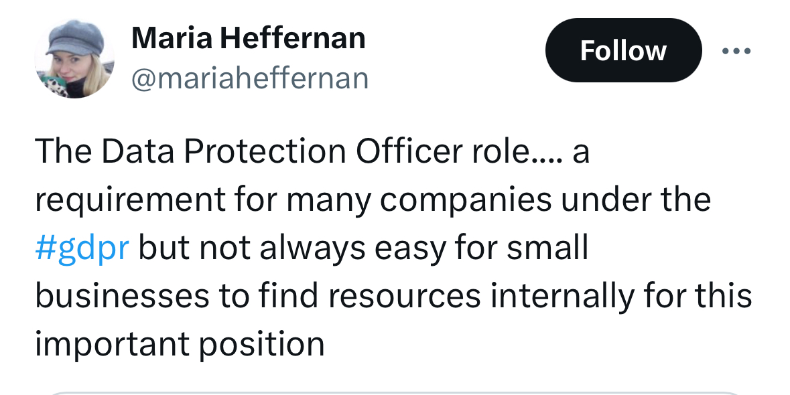The image size is (790, 395).
Task: Select the display name Maria Heffernan
Action: (249, 37)
